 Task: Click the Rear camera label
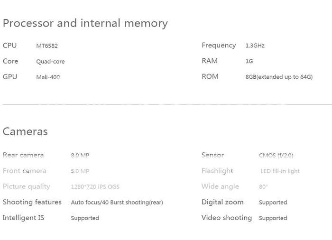point(23,155)
